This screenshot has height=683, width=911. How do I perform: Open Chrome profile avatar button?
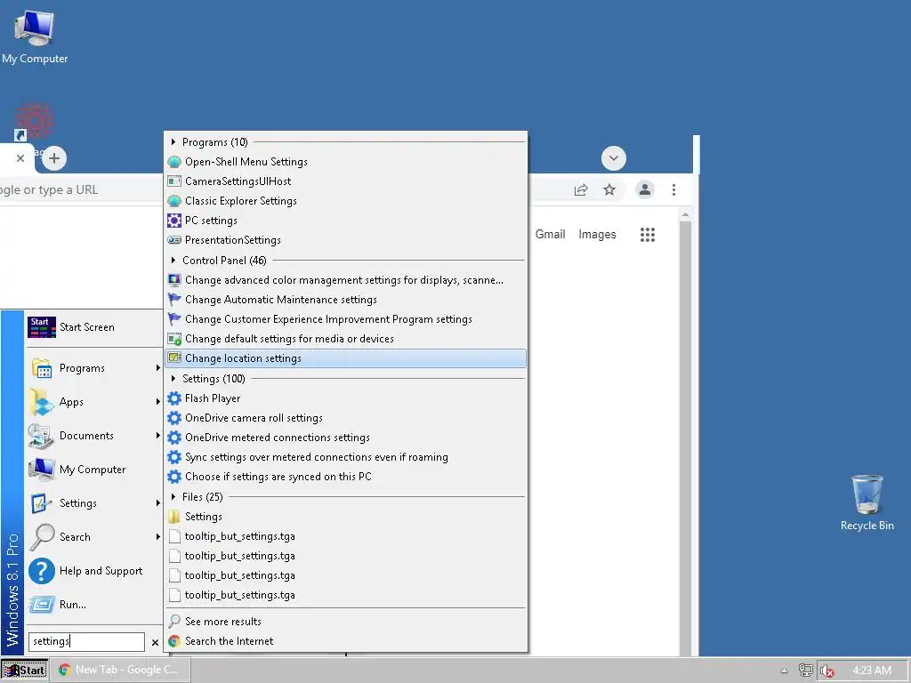click(x=645, y=190)
